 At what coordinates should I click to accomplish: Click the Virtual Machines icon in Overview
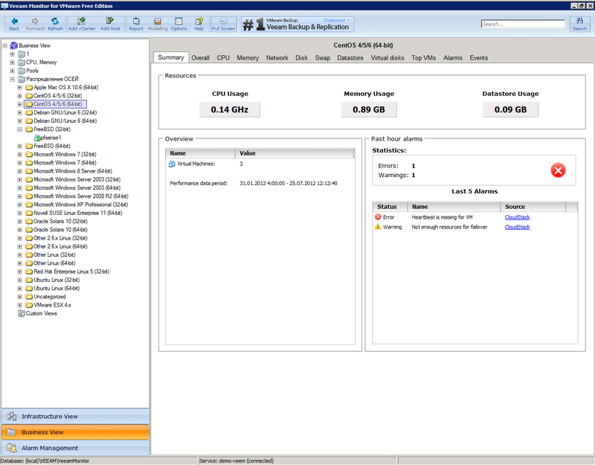(172, 164)
